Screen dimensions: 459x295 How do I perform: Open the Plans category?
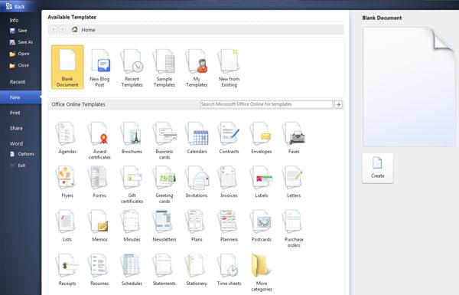point(197,226)
